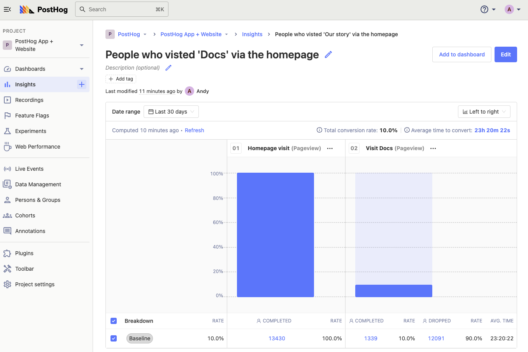Click the Add to dashboard button
The width and height of the screenshot is (528, 352).
(x=461, y=54)
